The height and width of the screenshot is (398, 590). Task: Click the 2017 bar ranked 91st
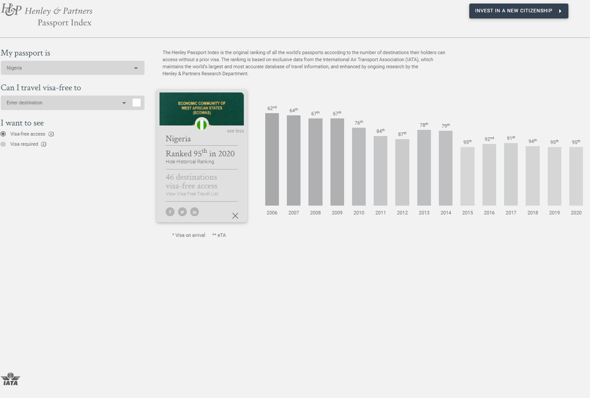click(x=511, y=174)
